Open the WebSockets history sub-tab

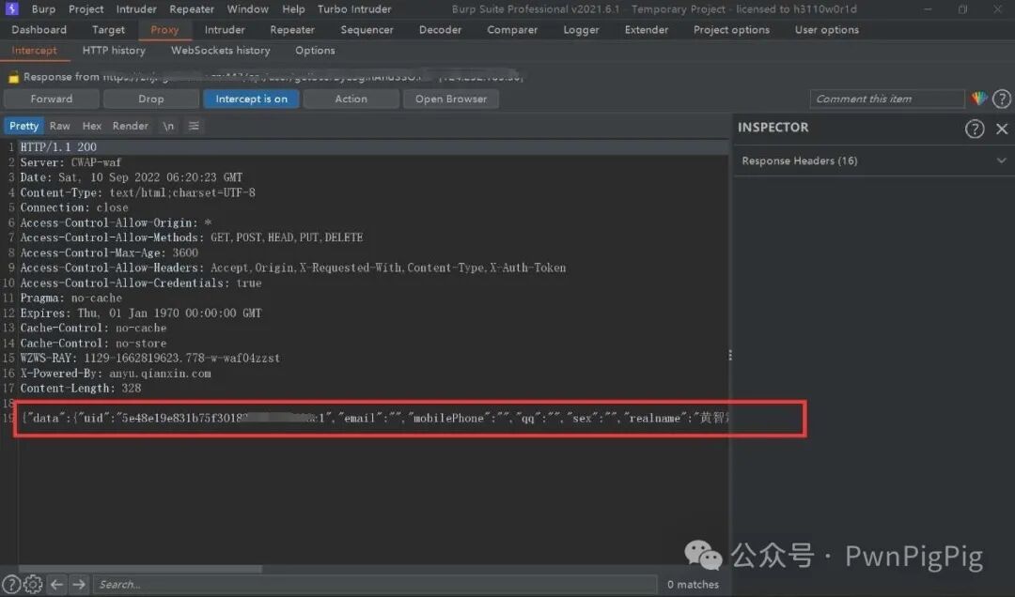point(220,51)
